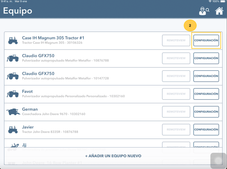Check the battery indicator in status bar
227x169 pixels.
(223, 1)
